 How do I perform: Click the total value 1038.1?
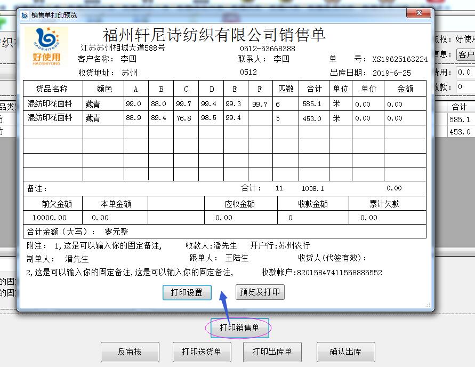click(x=312, y=188)
